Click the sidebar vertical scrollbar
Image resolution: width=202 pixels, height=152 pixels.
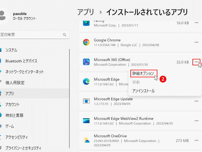coord(69,99)
